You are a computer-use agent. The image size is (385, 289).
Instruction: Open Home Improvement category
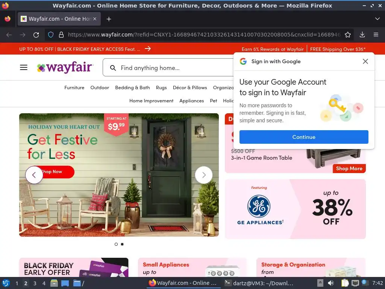click(x=151, y=101)
